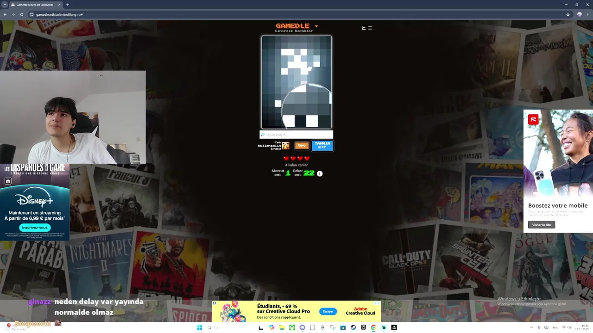Submit guess with TAHMIN ET button
The width and height of the screenshot is (593, 333).
pyautogui.click(x=322, y=146)
